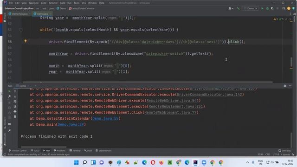The image size is (297, 167).
Task: Click the editor tabs more options icon
Action: pos(290,14)
